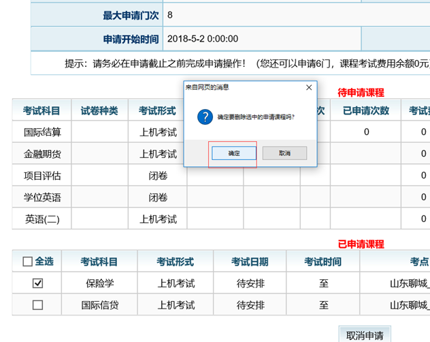Click the 学位英语 course row
Viewport: 430px width, 342px height.
pyautogui.click(x=42, y=198)
